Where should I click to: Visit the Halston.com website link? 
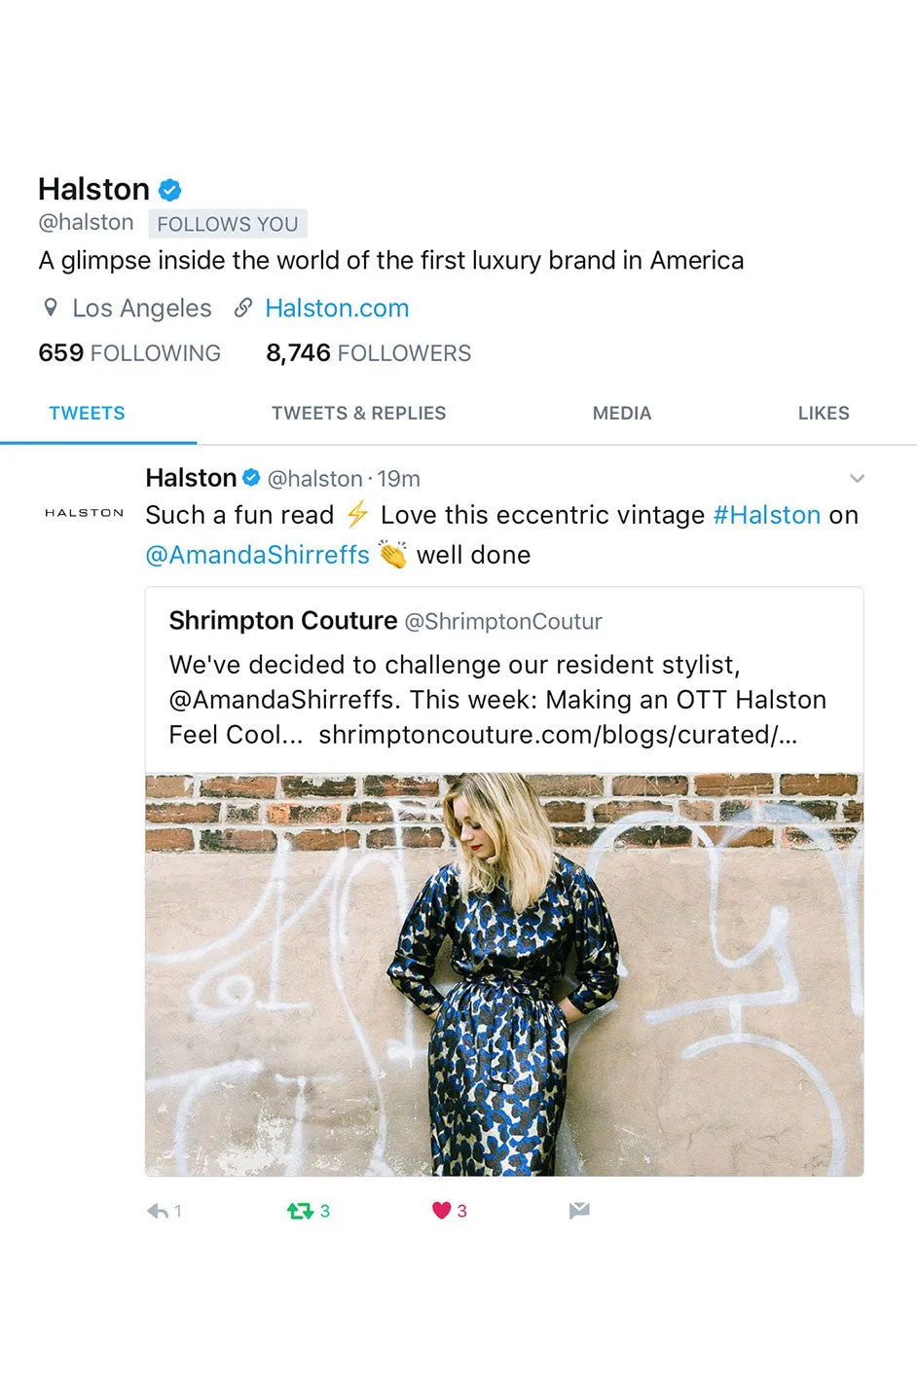click(337, 308)
